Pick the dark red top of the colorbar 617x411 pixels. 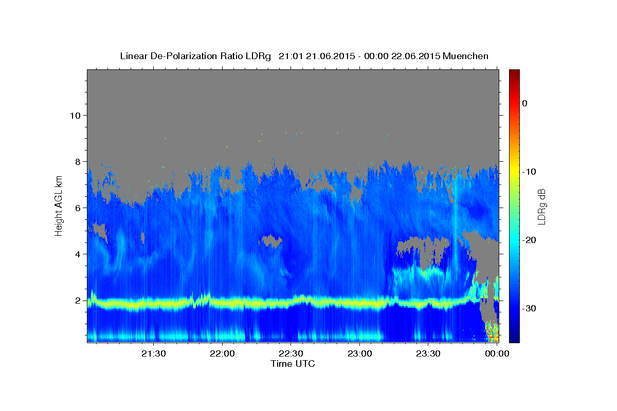pyautogui.click(x=514, y=73)
